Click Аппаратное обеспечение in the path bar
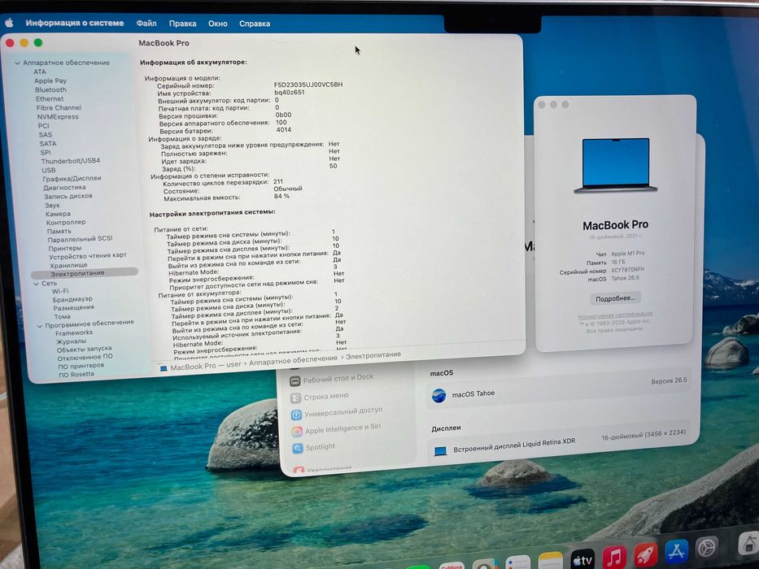This screenshot has height=569, width=759. (x=293, y=360)
